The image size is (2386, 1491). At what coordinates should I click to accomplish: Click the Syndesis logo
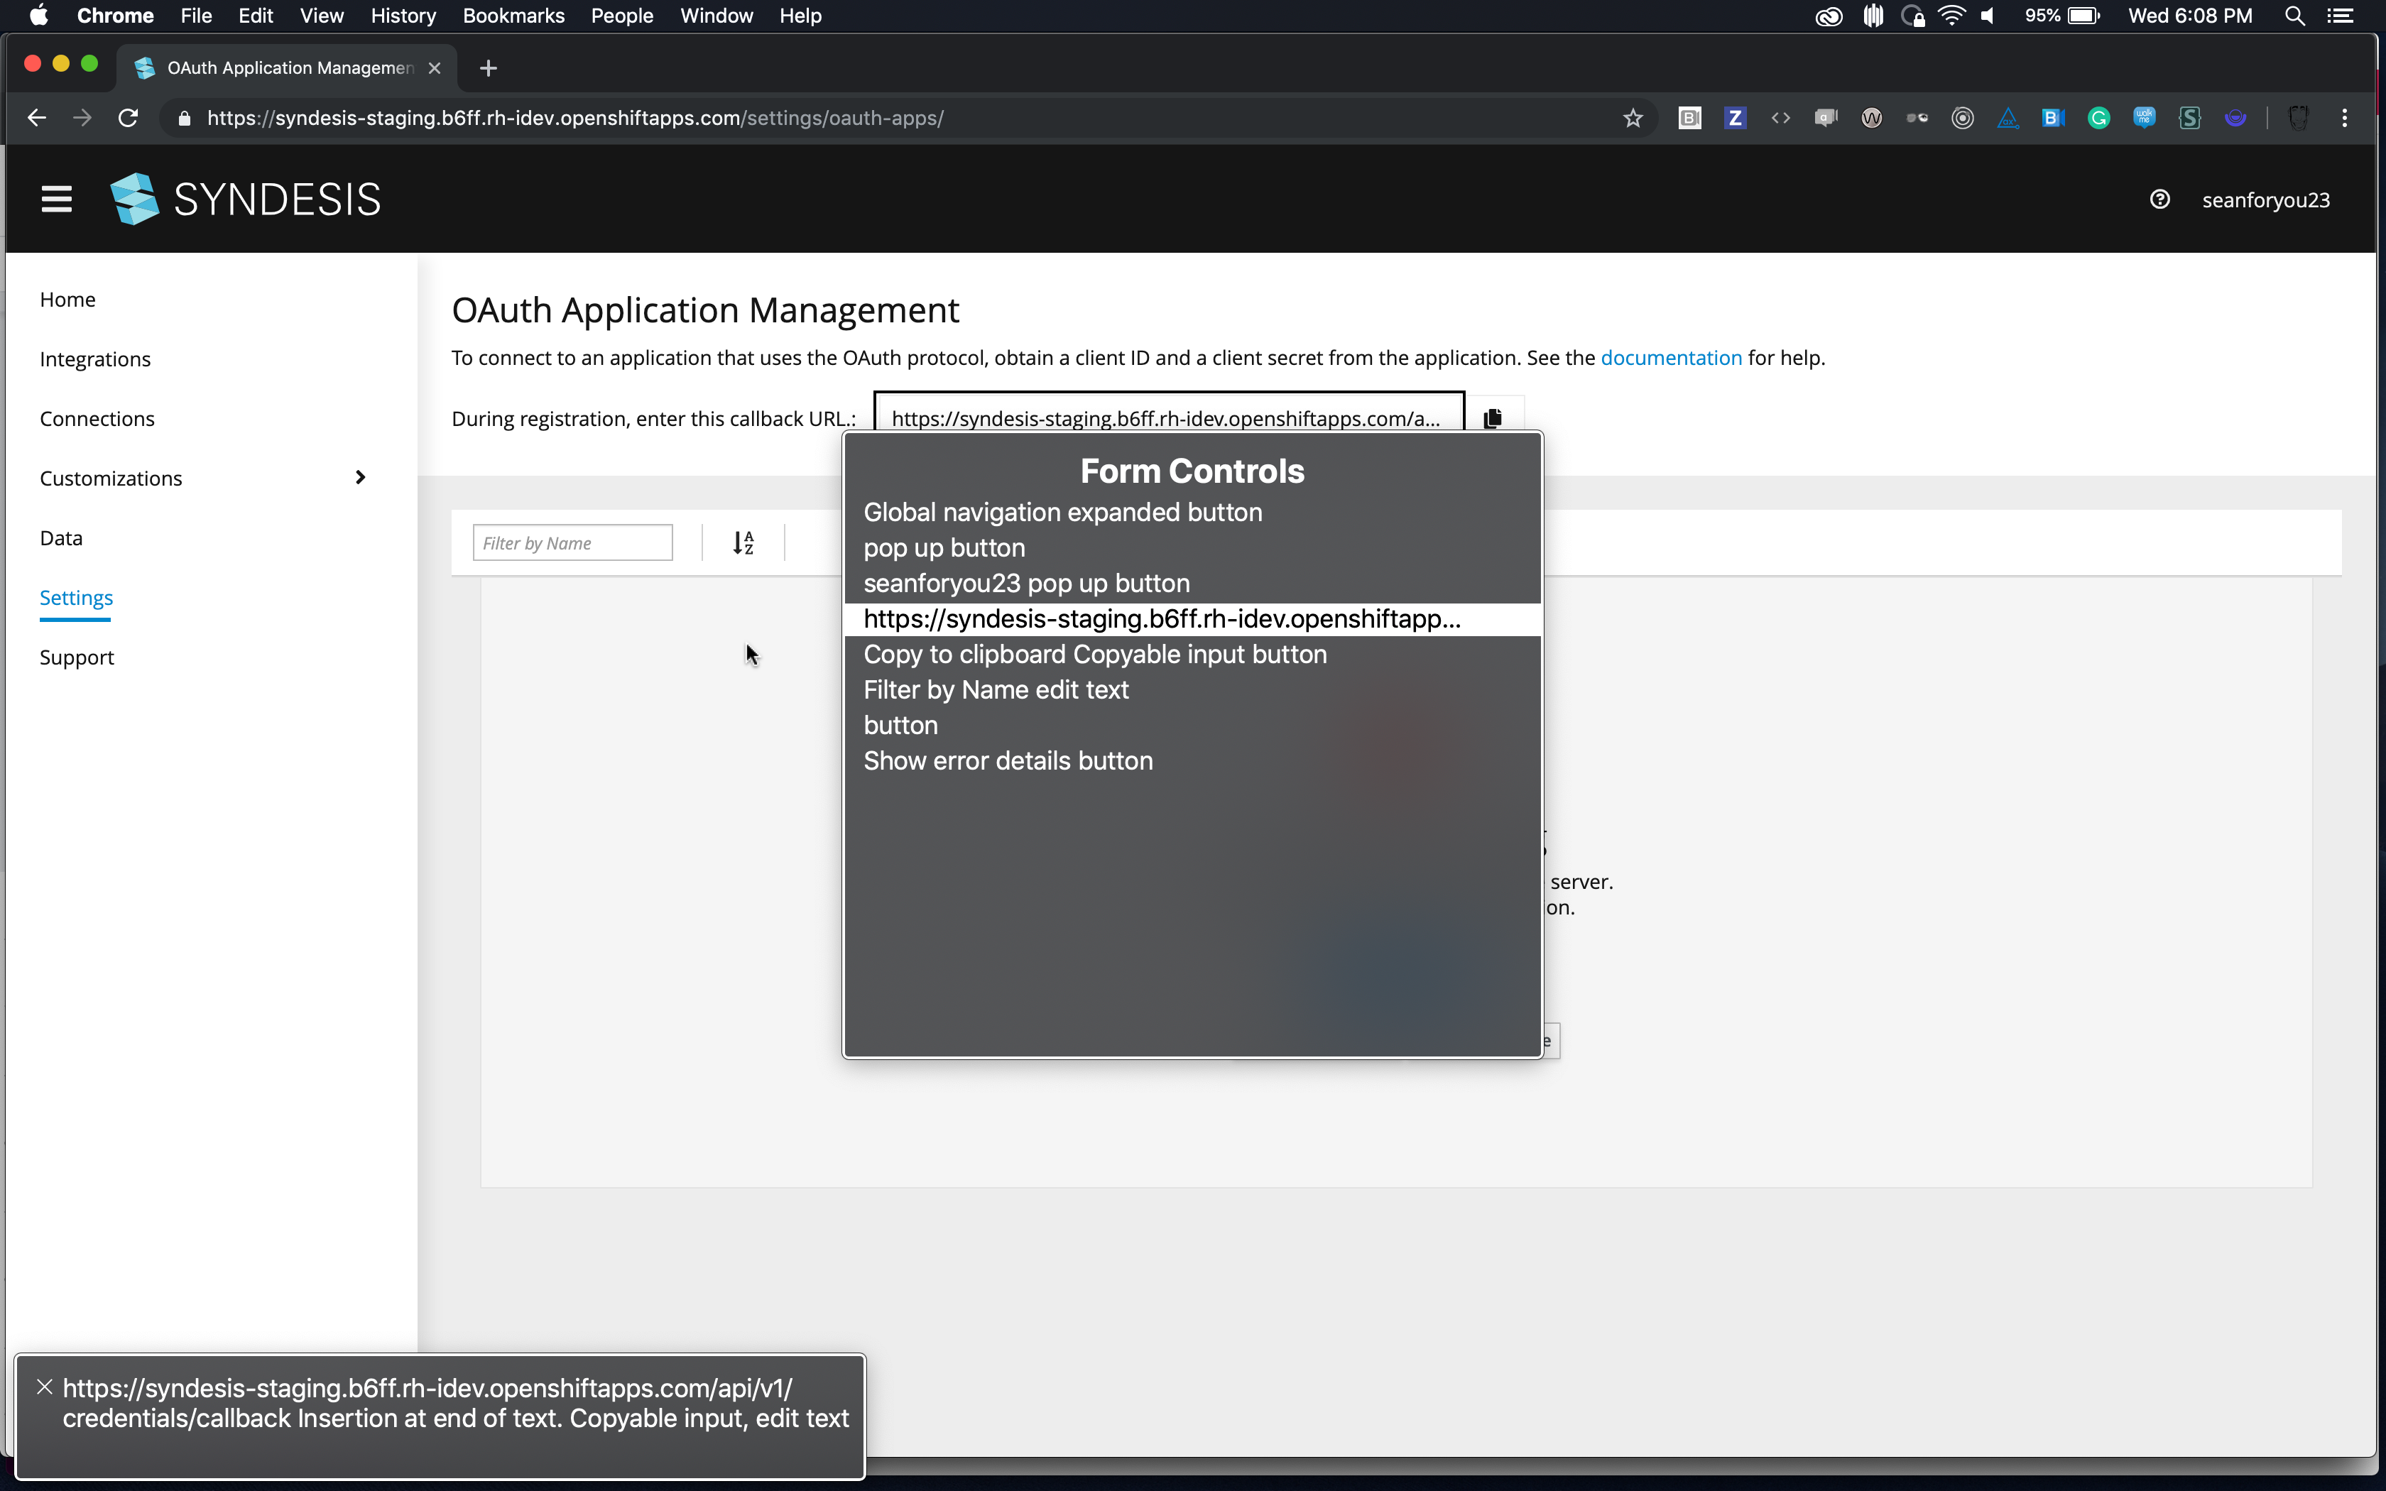pos(246,200)
